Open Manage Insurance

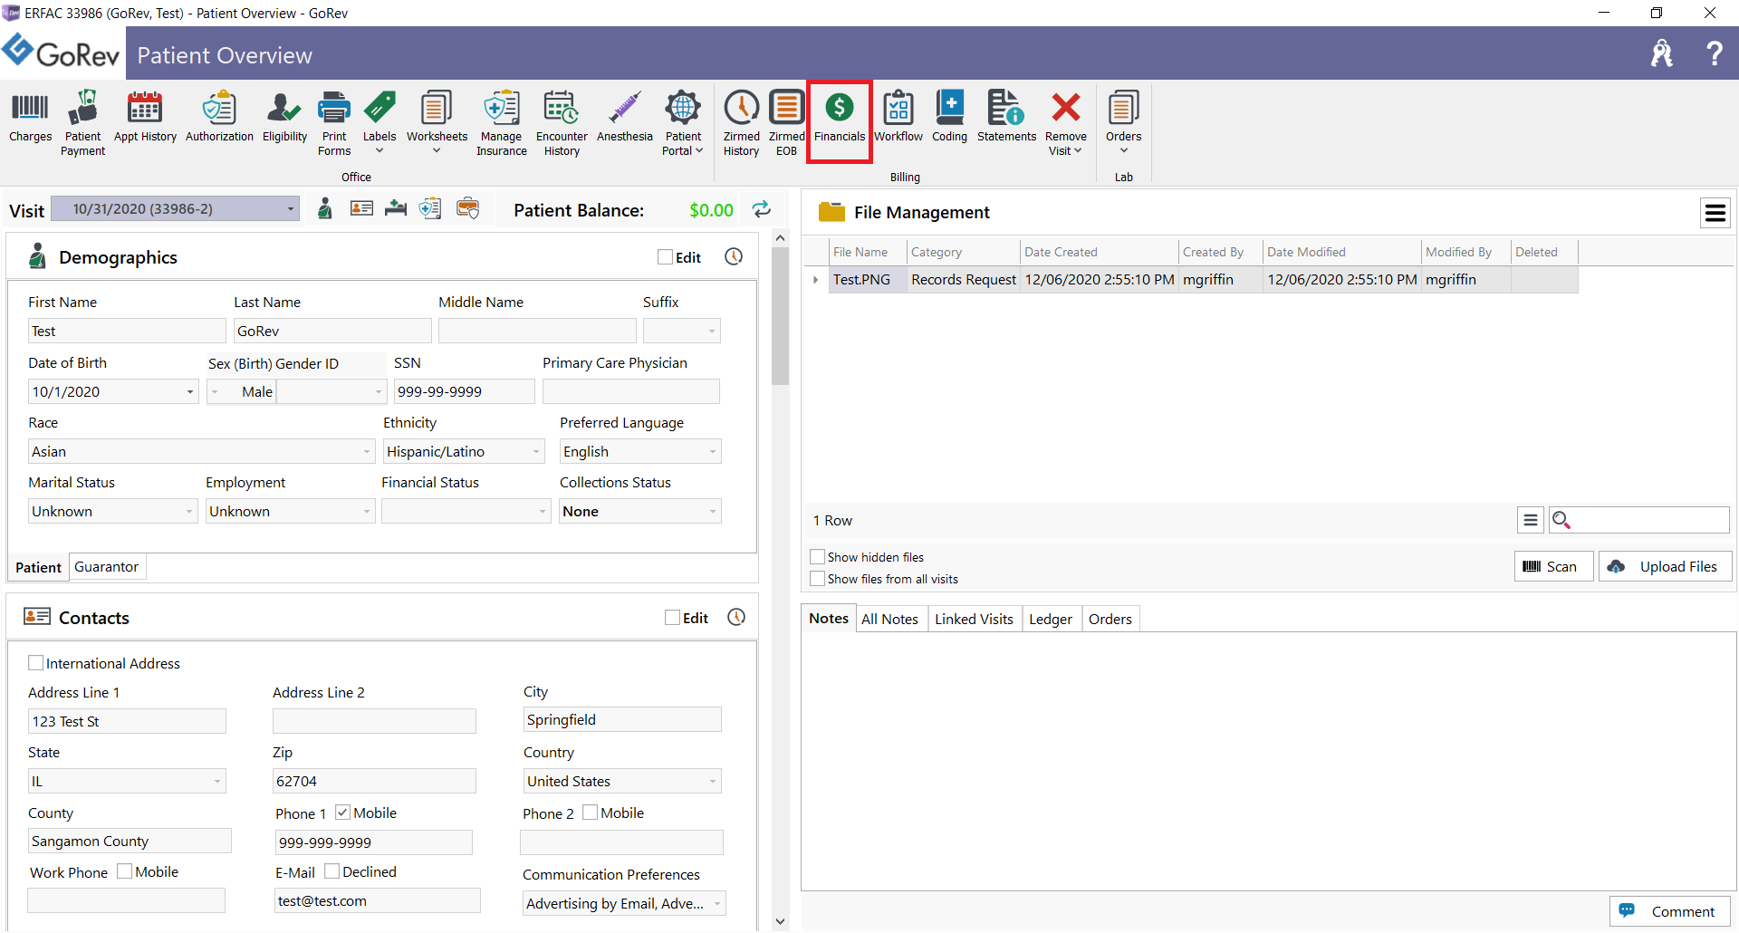[x=501, y=123]
